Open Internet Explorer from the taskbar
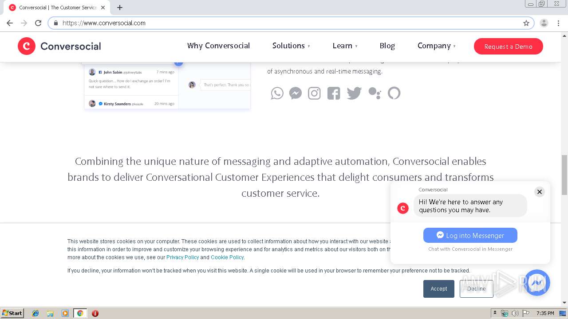 pos(35,313)
